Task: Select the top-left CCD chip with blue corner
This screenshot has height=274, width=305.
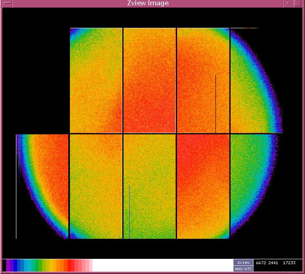Action: click(x=96, y=80)
